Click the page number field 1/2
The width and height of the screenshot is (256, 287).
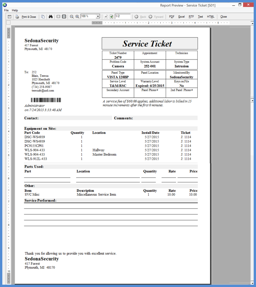(123, 16)
